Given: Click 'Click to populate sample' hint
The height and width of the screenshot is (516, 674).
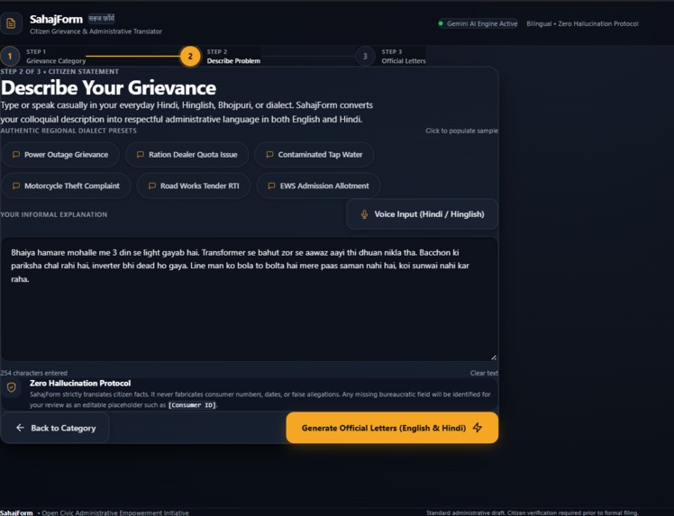Looking at the screenshot, I should pos(461,131).
